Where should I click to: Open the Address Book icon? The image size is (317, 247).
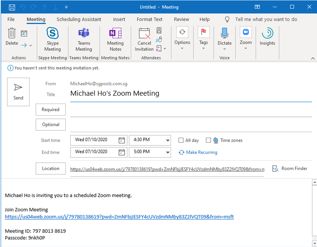point(159,30)
